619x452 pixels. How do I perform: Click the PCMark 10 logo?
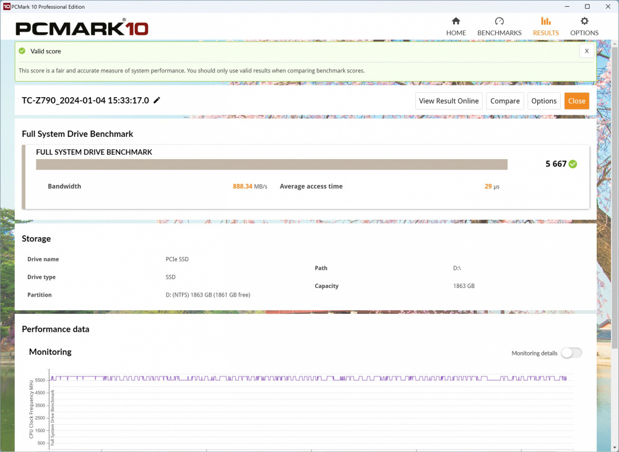coord(82,28)
